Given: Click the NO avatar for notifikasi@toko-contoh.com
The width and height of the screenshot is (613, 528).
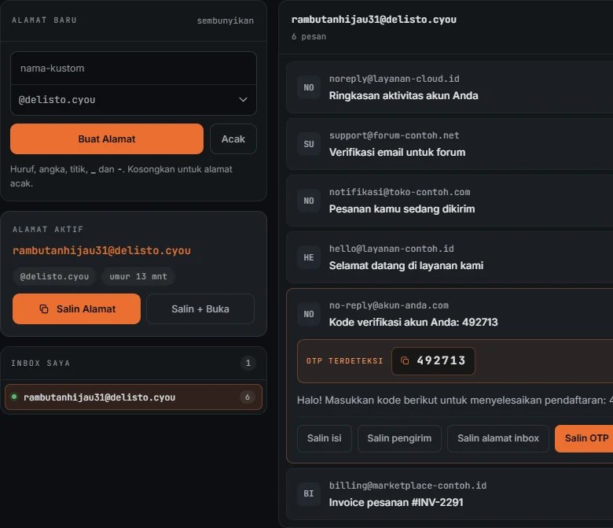Looking at the screenshot, I should tap(309, 201).
